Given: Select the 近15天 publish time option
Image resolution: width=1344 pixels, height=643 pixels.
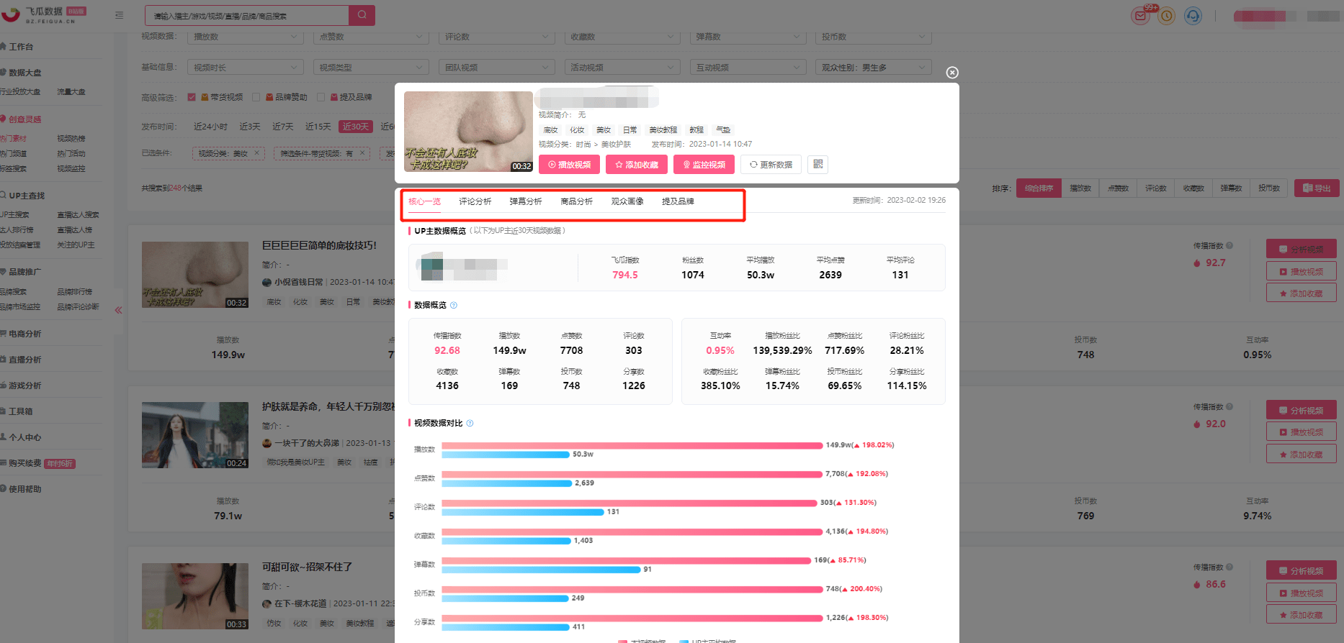Looking at the screenshot, I should [318, 127].
